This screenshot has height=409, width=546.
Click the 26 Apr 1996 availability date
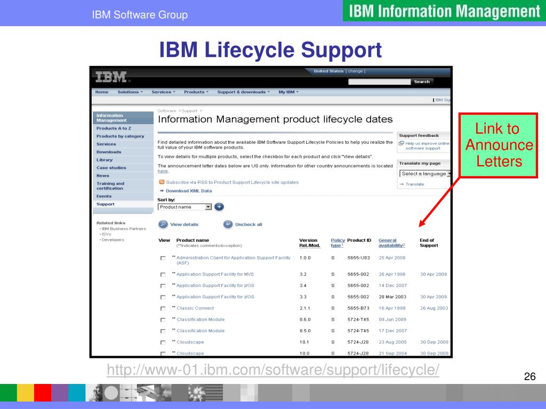tap(392, 274)
